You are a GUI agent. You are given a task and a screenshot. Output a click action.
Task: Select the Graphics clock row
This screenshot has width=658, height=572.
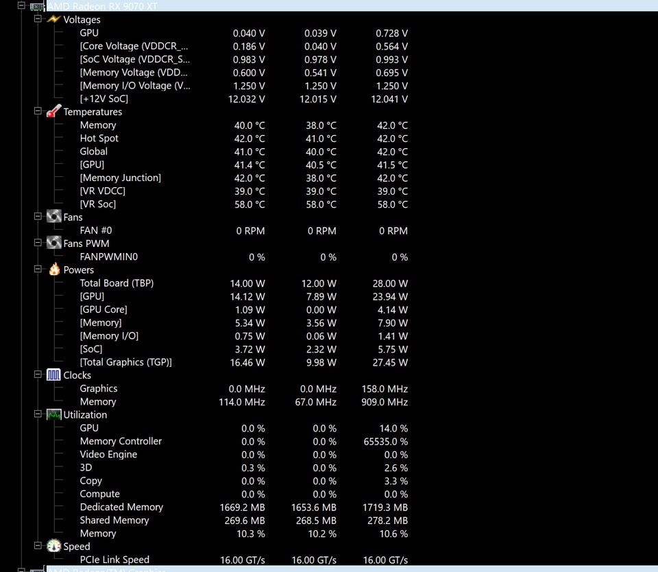(243, 388)
